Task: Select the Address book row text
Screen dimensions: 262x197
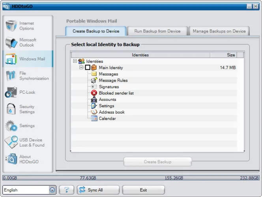Action: (x=112, y=112)
